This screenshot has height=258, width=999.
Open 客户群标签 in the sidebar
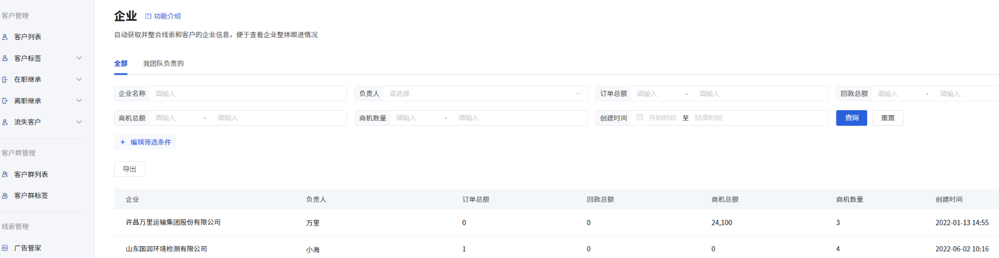(31, 196)
